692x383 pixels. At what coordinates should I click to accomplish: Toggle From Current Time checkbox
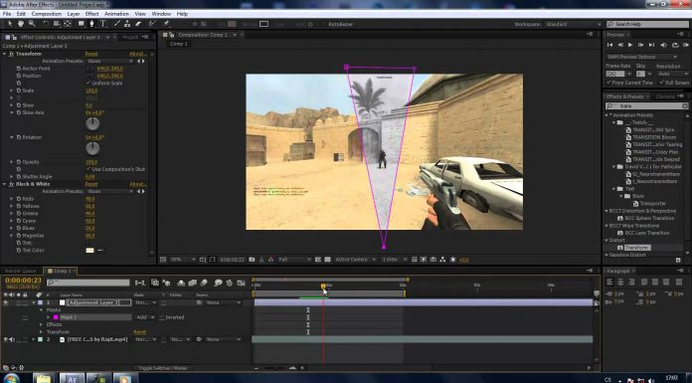609,83
